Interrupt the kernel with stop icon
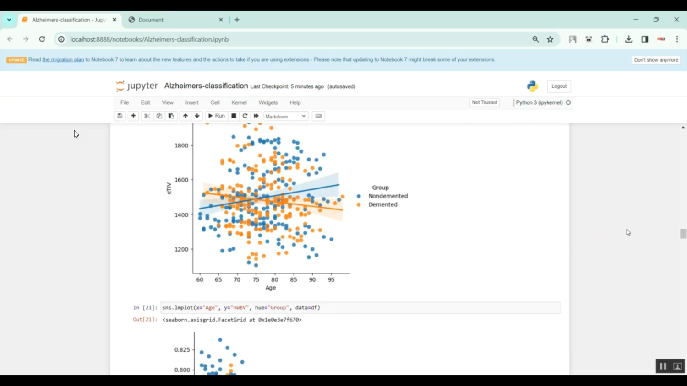Image resolution: width=687 pixels, height=386 pixels. point(233,116)
